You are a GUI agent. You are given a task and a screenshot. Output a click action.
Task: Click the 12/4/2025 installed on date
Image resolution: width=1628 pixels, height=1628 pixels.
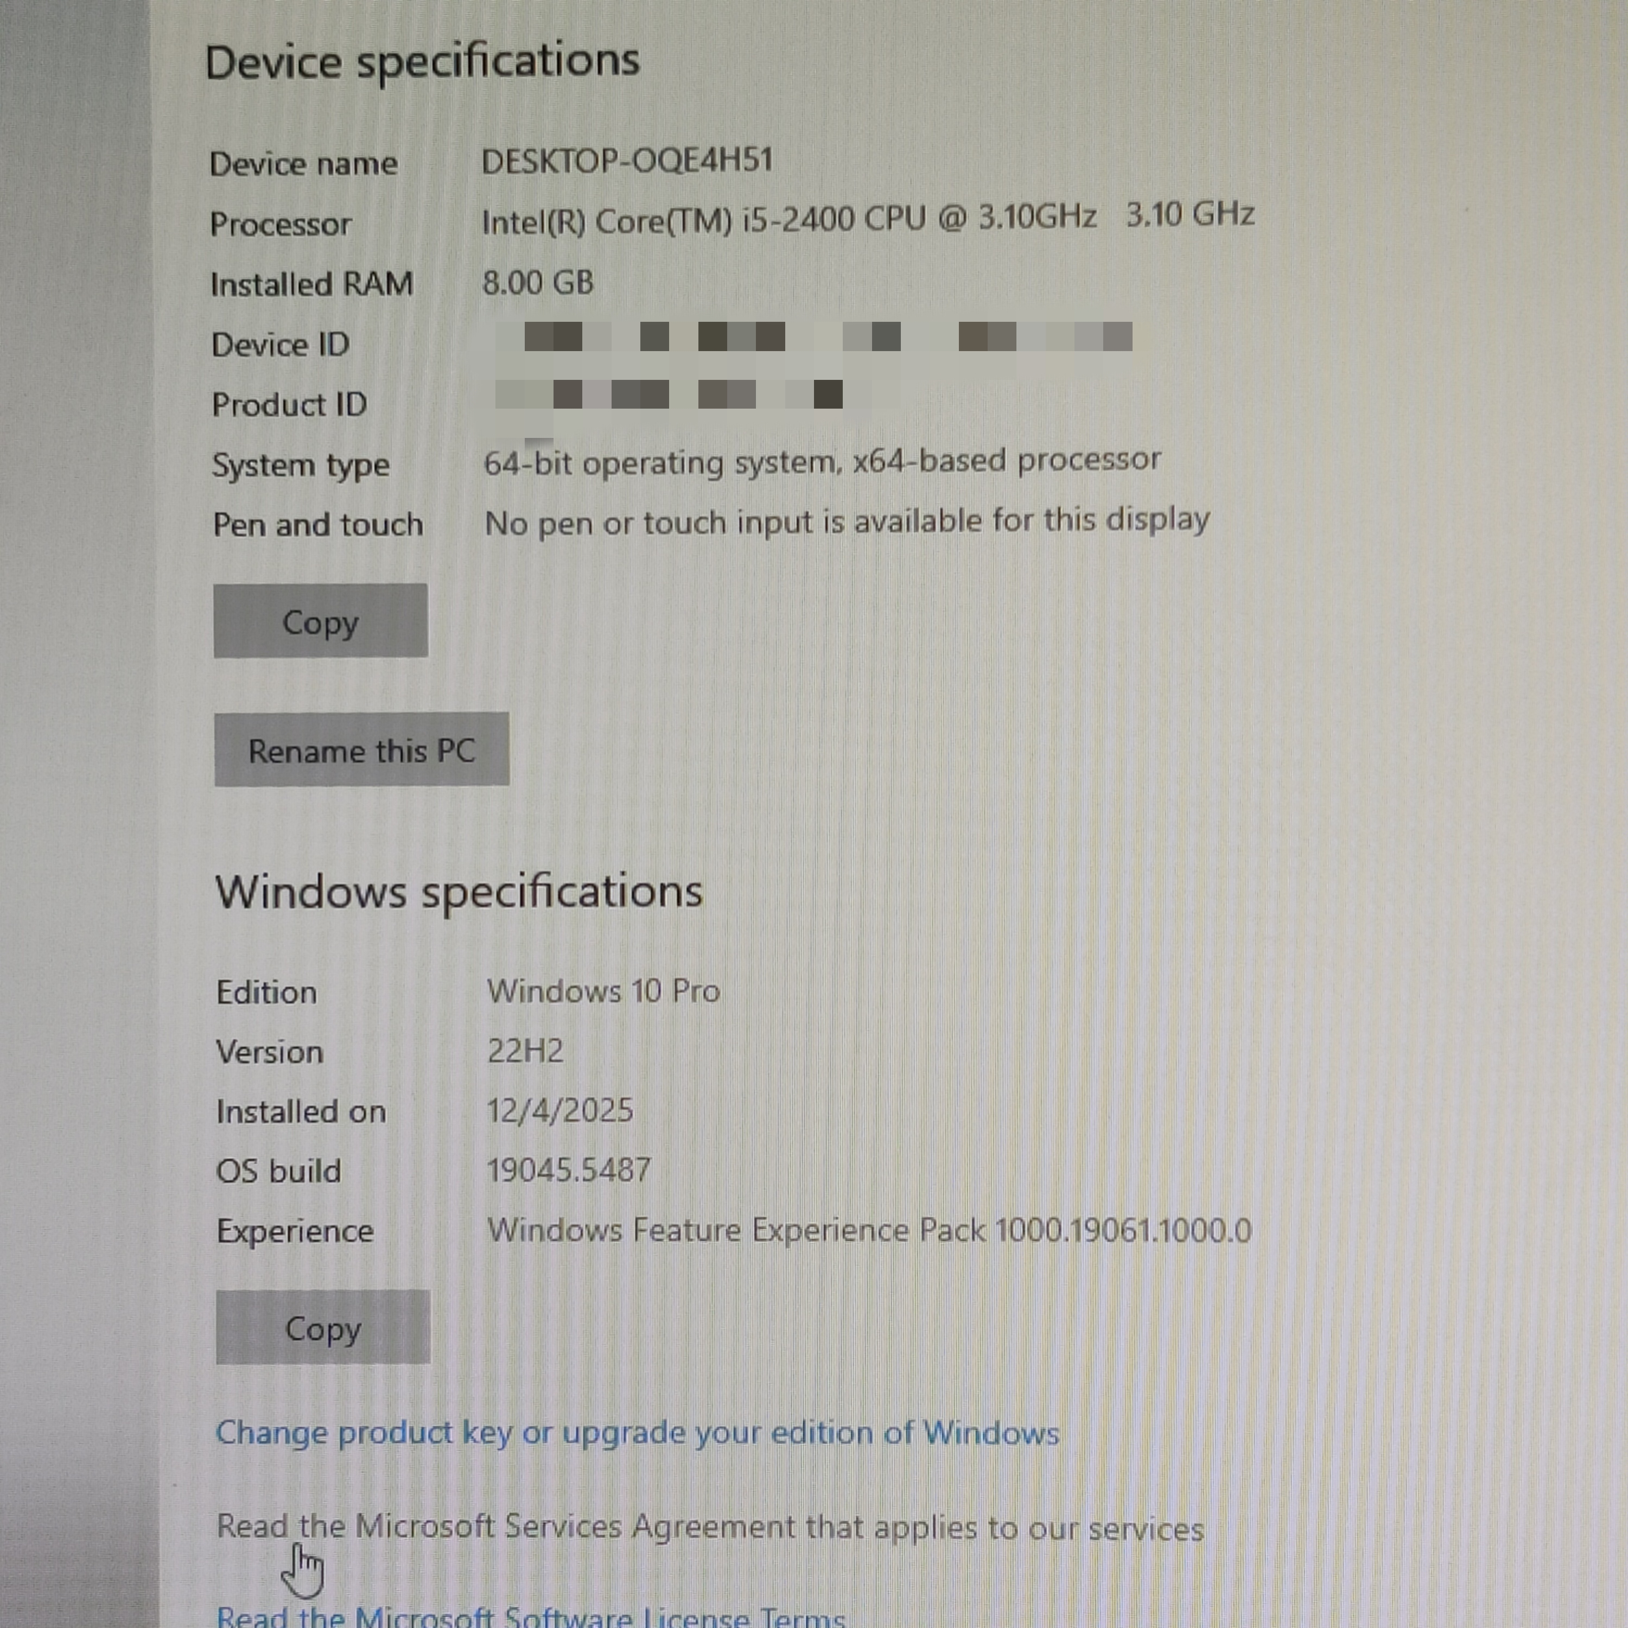click(559, 1111)
